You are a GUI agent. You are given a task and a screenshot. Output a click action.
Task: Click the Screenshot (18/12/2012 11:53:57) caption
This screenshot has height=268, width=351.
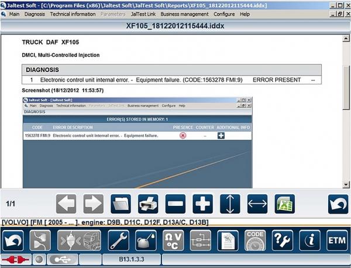(63, 91)
